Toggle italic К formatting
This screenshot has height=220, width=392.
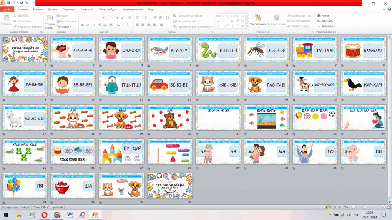point(88,25)
